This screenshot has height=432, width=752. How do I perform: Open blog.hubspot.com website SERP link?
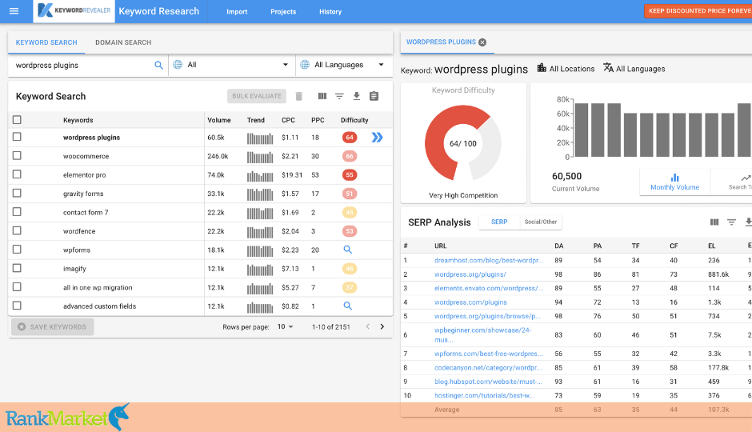(488, 382)
